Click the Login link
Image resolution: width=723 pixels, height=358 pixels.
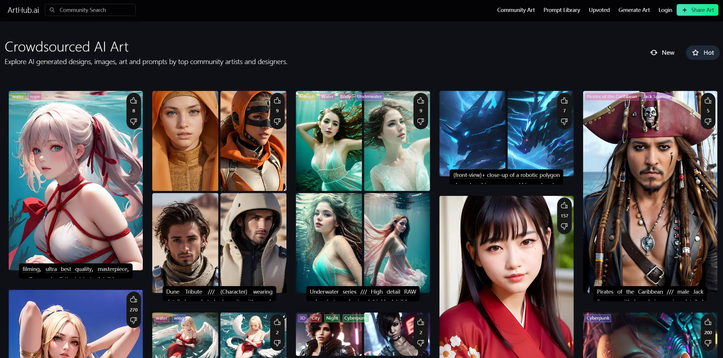pyautogui.click(x=665, y=10)
